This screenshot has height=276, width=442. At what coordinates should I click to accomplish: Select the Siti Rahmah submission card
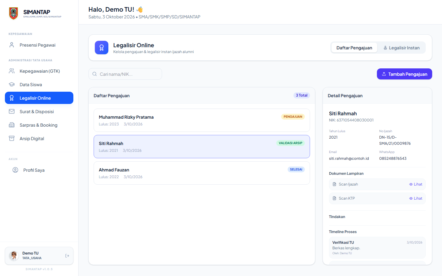202,147
